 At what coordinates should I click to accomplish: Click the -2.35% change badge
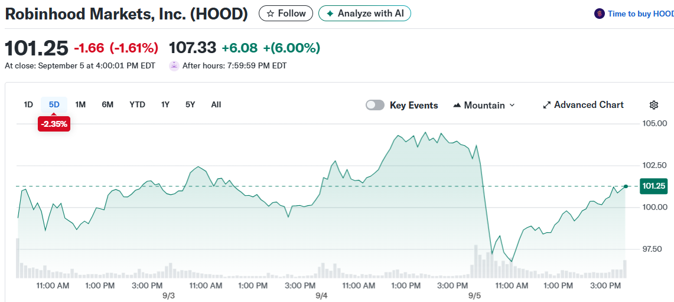point(54,124)
